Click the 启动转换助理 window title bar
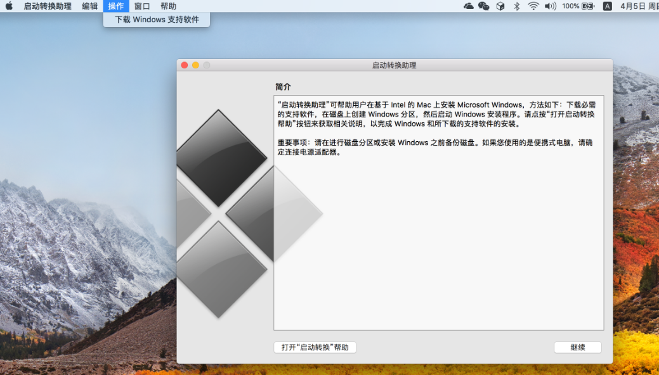The image size is (659, 375). [395, 65]
